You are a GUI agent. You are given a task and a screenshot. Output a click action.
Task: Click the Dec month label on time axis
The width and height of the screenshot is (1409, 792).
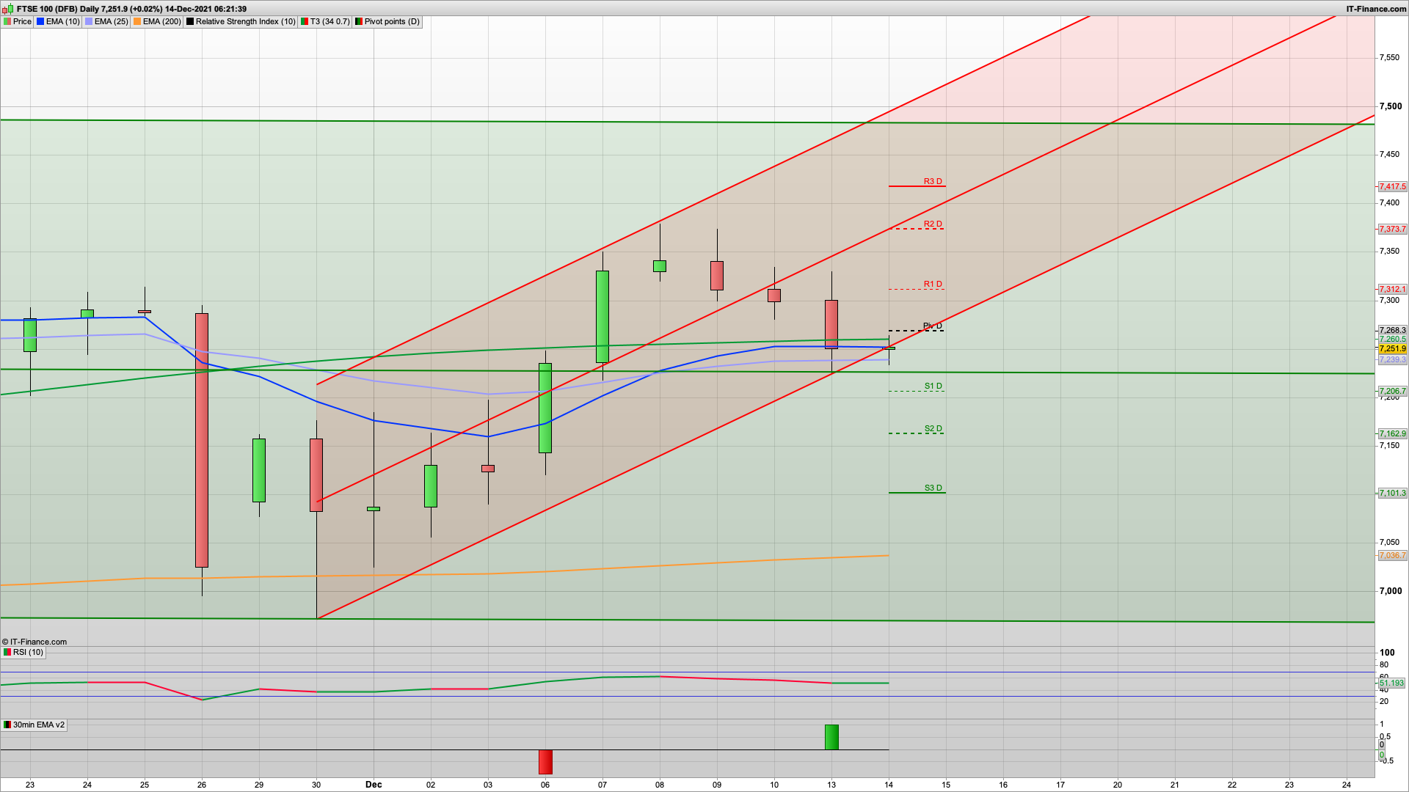374,785
